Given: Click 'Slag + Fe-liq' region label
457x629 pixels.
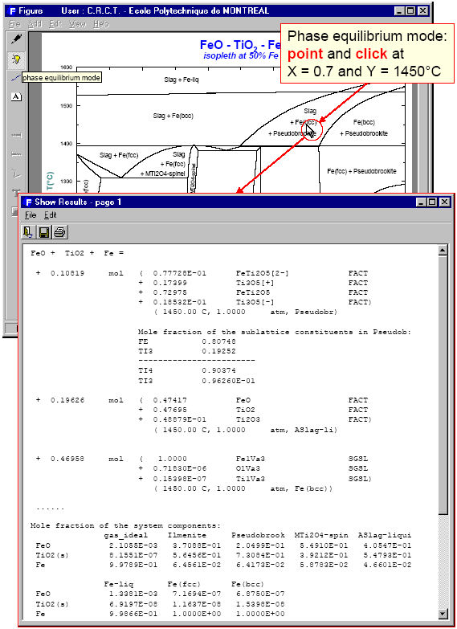Looking at the screenshot, I should click(x=182, y=80).
